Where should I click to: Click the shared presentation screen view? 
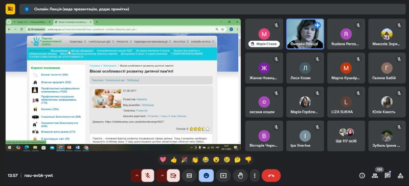pos(123,85)
